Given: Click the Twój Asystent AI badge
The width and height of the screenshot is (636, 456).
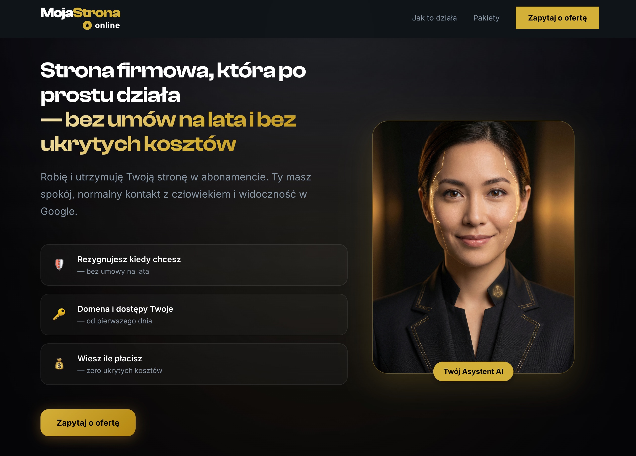Looking at the screenshot, I should (473, 371).
